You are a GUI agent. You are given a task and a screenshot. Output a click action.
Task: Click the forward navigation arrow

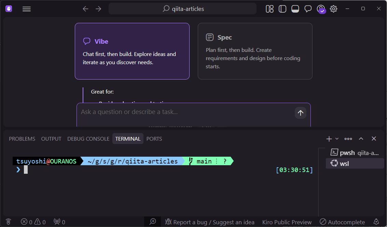[98, 9]
